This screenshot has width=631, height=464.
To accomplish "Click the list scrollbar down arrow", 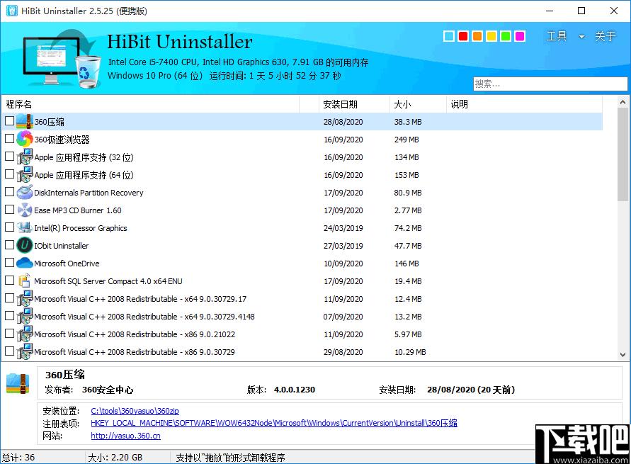I will 623,354.
